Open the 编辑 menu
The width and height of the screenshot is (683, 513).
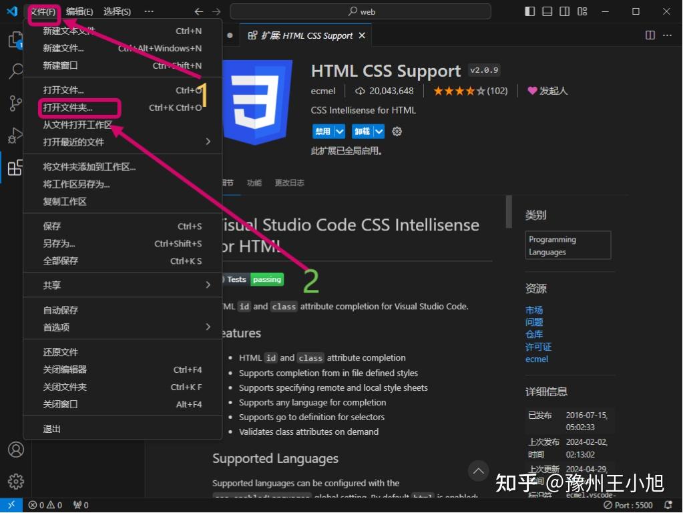(x=77, y=11)
